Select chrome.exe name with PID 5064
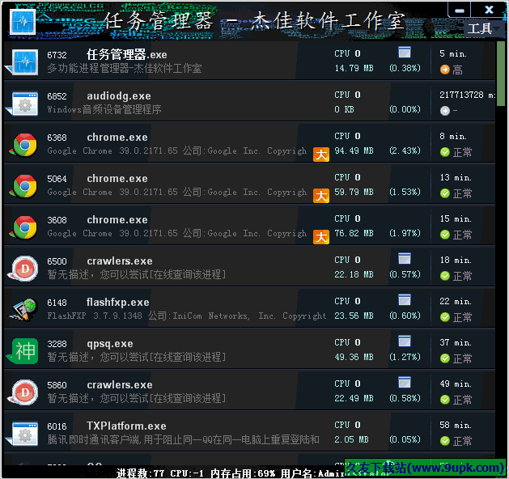The width and height of the screenshot is (509, 479). [x=117, y=179]
